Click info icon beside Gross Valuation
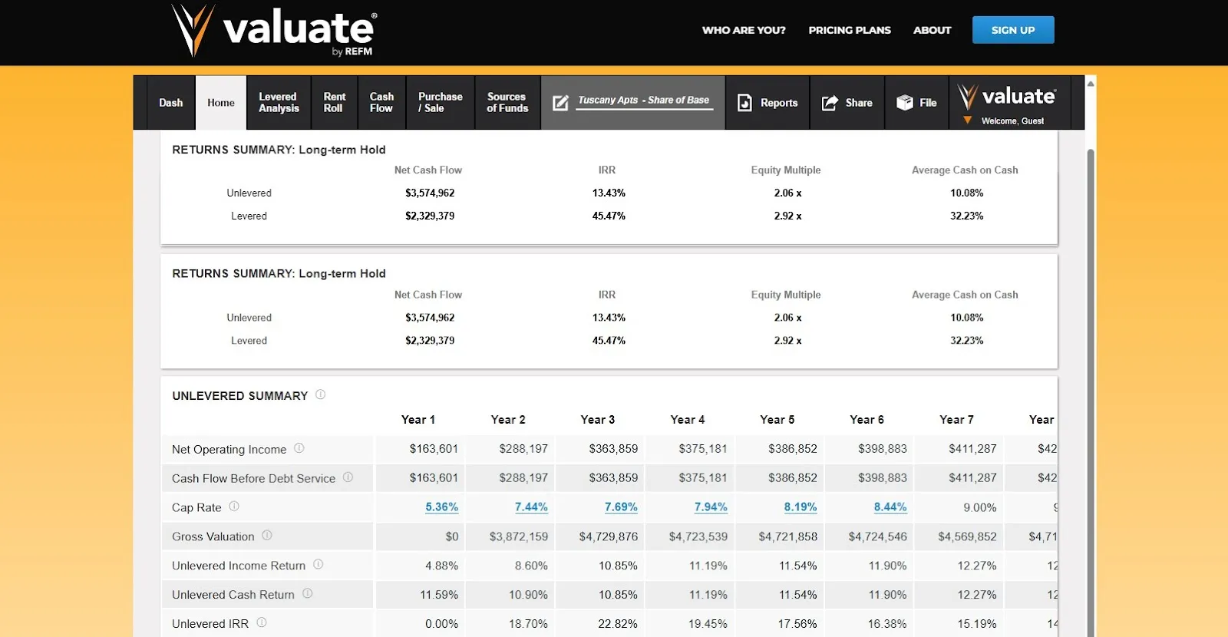 coord(267,536)
